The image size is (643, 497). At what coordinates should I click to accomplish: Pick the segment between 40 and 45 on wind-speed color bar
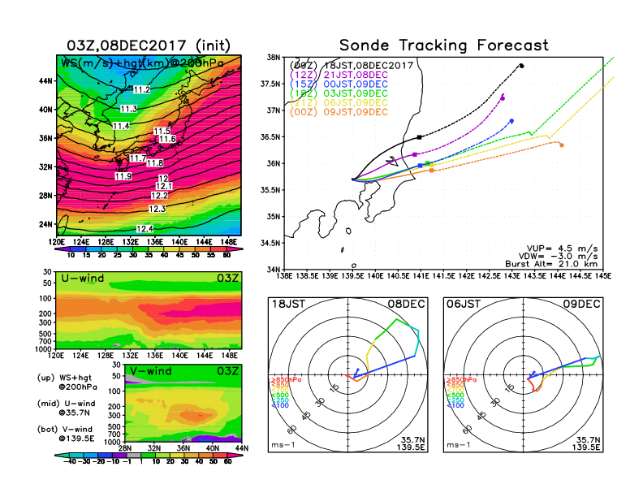point(172,249)
